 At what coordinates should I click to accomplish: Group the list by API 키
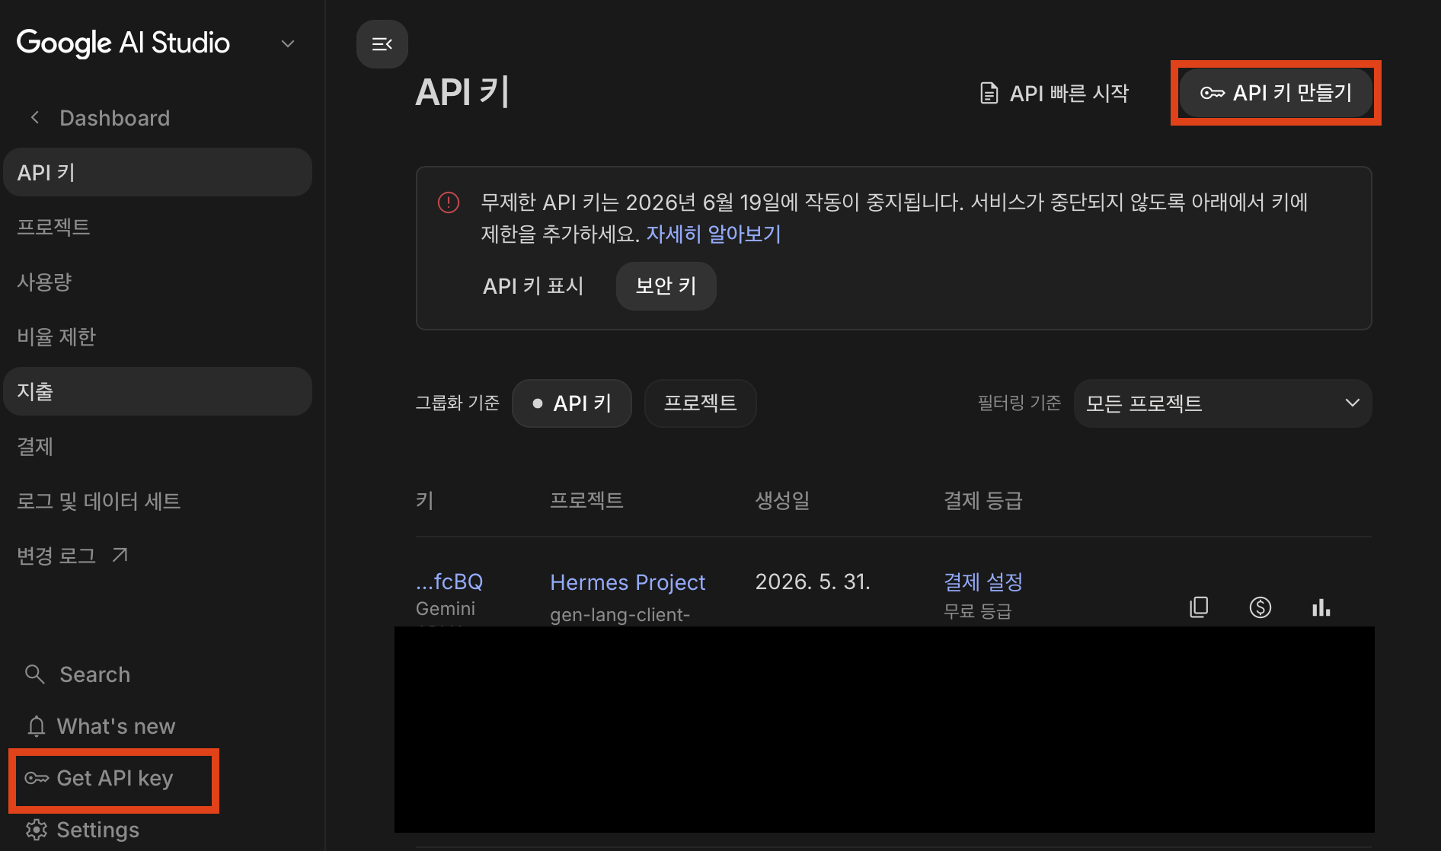(x=572, y=403)
